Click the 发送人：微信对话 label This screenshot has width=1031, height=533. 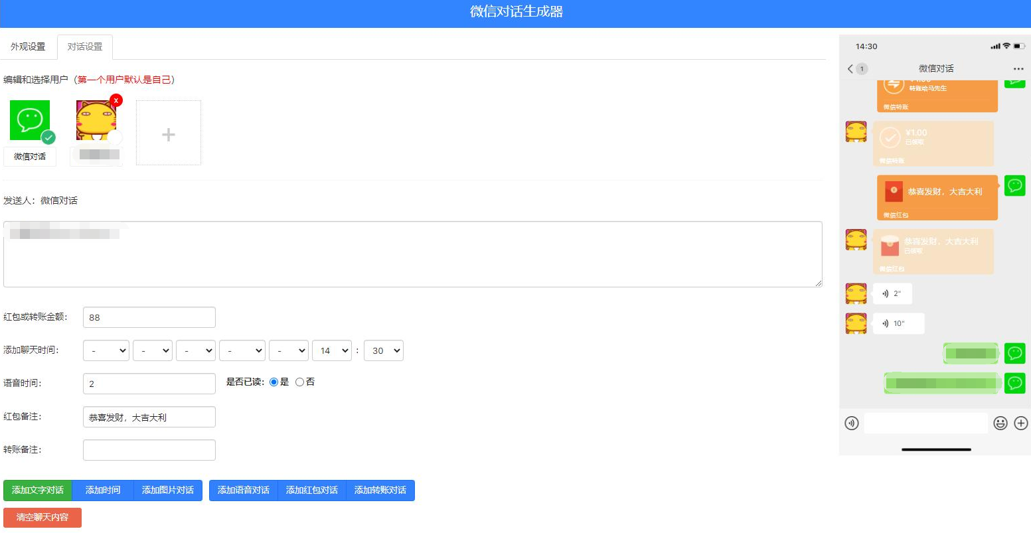click(x=40, y=200)
